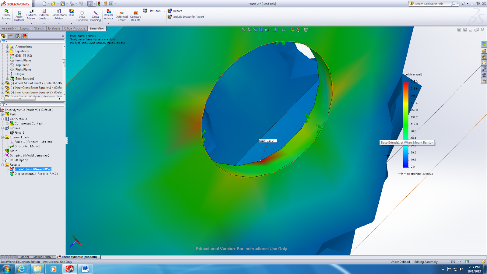Image resolution: width=487 pixels, height=274 pixels.
Task: Select Distributed Mass-1 item
Action: [27, 146]
